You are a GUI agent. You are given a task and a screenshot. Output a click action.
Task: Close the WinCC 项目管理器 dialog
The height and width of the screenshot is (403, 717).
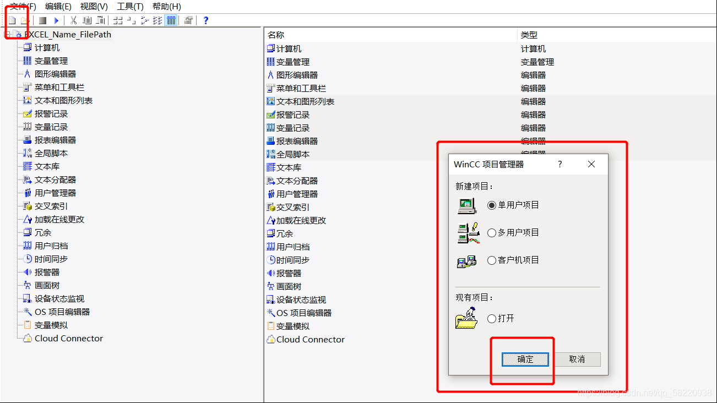(591, 164)
